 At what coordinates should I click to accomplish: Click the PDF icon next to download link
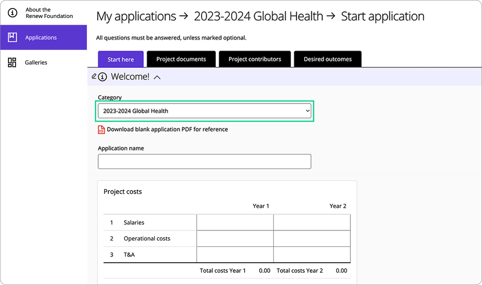pyautogui.click(x=100, y=129)
